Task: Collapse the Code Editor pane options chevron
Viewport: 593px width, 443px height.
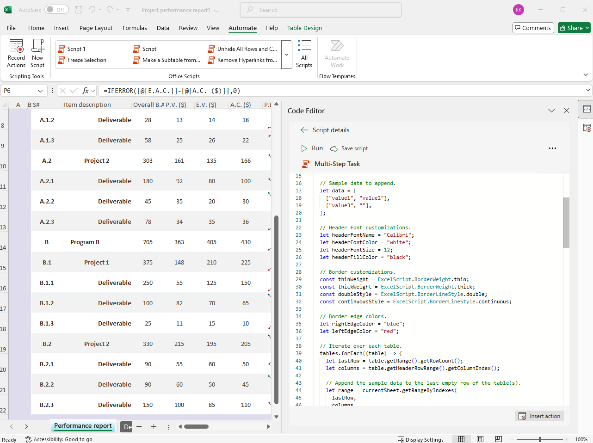Action: click(x=551, y=111)
